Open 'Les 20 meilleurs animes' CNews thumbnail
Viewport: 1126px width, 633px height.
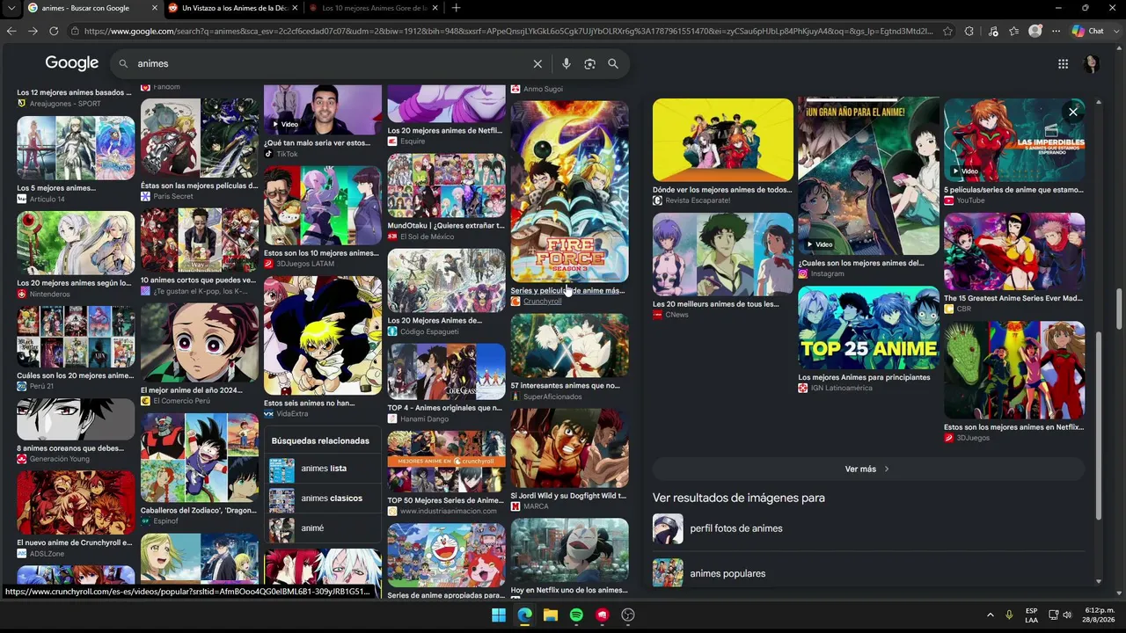point(723,255)
